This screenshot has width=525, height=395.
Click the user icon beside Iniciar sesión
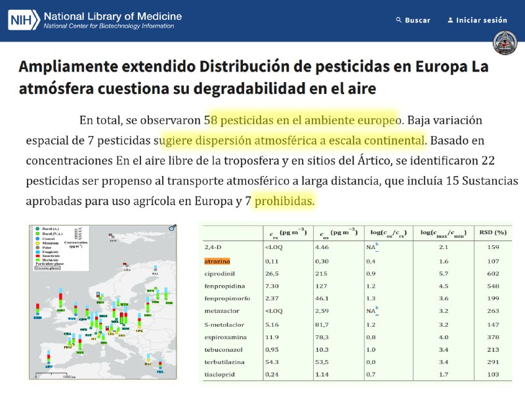coord(450,20)
